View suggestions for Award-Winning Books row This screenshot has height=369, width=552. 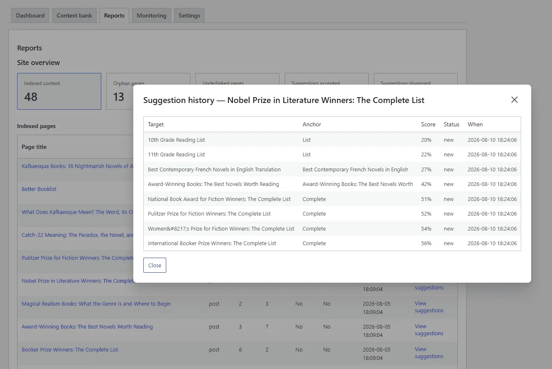coord(429,330)
